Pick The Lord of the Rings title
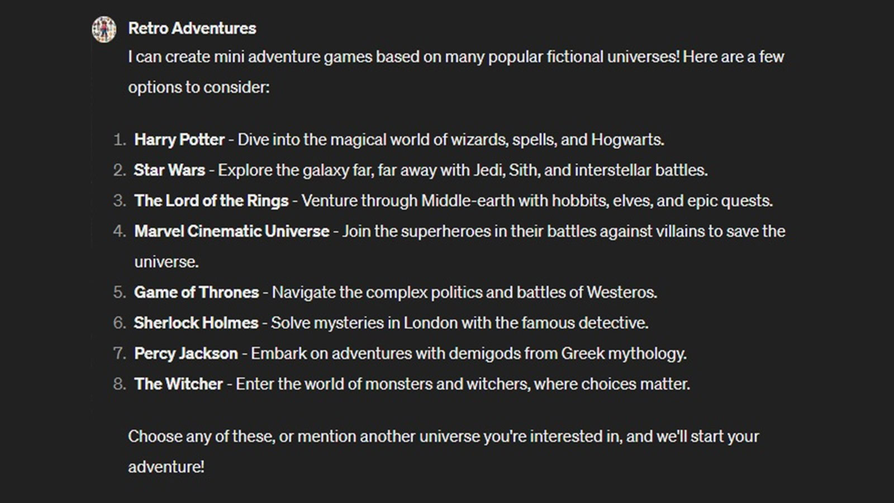Image resolution: width=894 pixels, height=503 pixels. [211, 201]
